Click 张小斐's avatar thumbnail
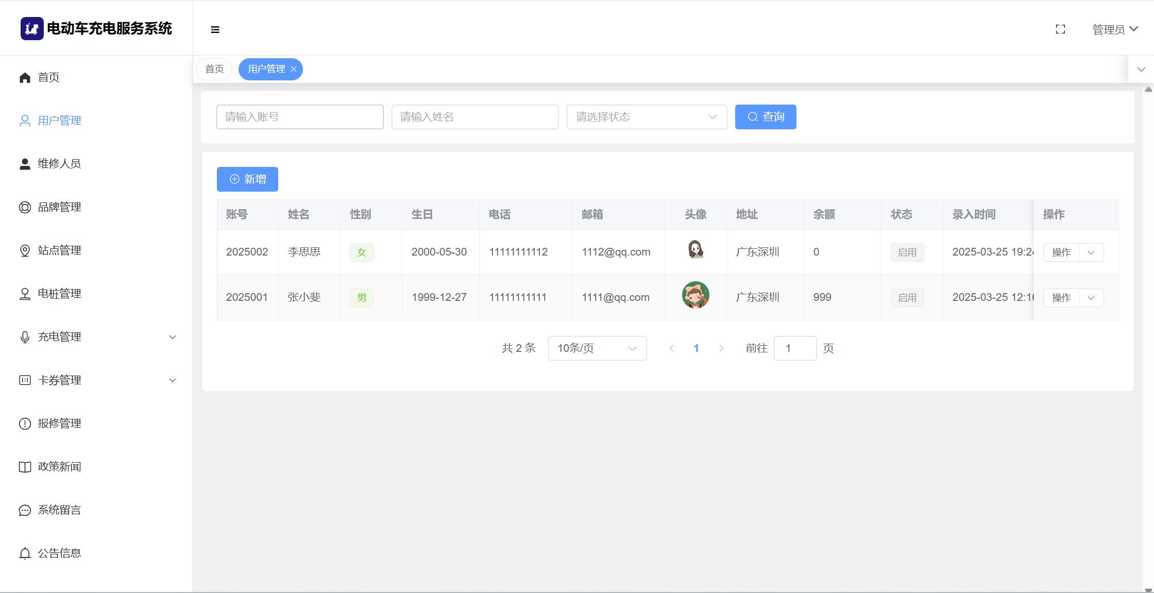The image size is (1154, 593). coord(695,295)
